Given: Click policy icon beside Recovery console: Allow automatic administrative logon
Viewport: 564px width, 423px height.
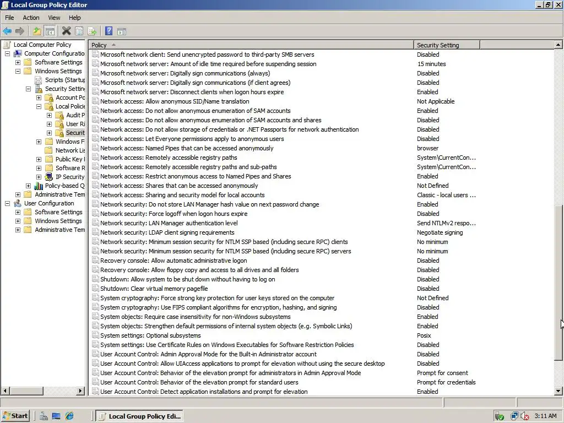Looking at the screenshot, I should coord(95,261).
